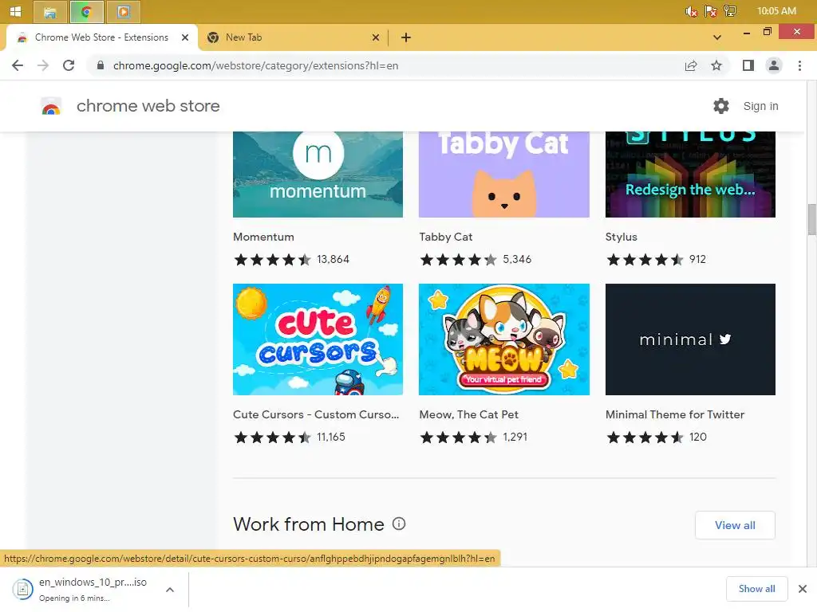Reload the current page
The image size is (817, 612).
click(x=69, y=65)
